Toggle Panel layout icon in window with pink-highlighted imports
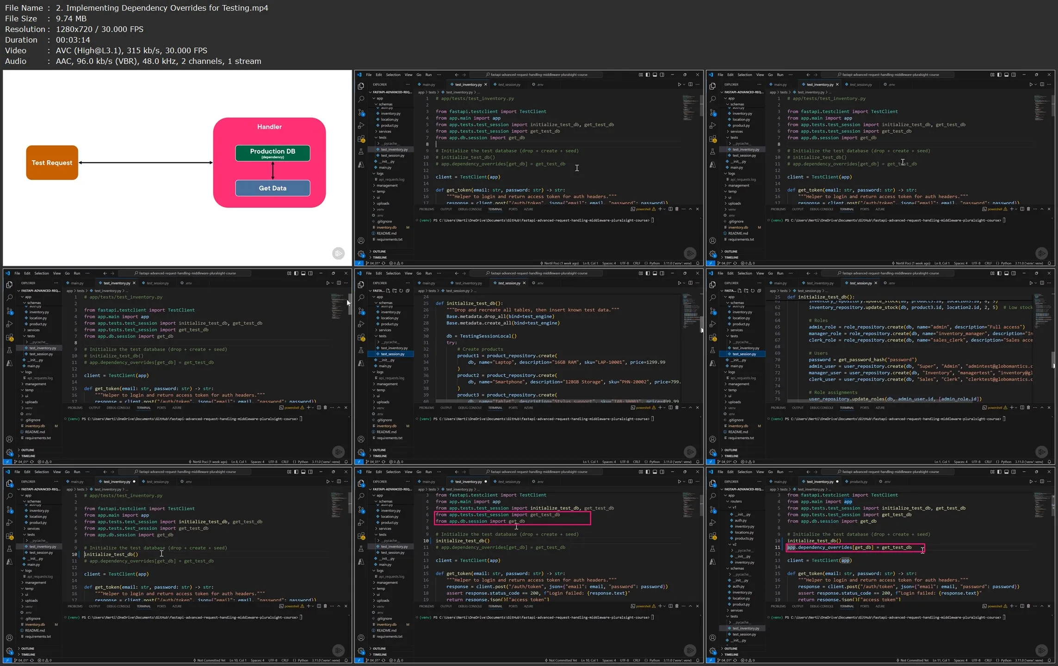 click(655, 472)
